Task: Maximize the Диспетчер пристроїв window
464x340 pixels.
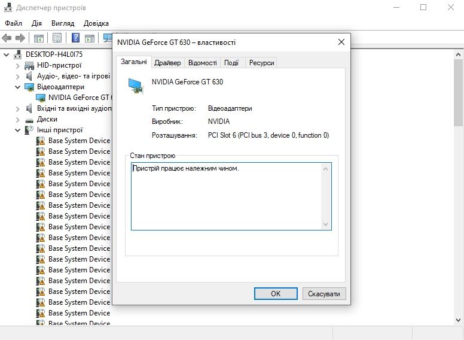Action: (423, 7)
